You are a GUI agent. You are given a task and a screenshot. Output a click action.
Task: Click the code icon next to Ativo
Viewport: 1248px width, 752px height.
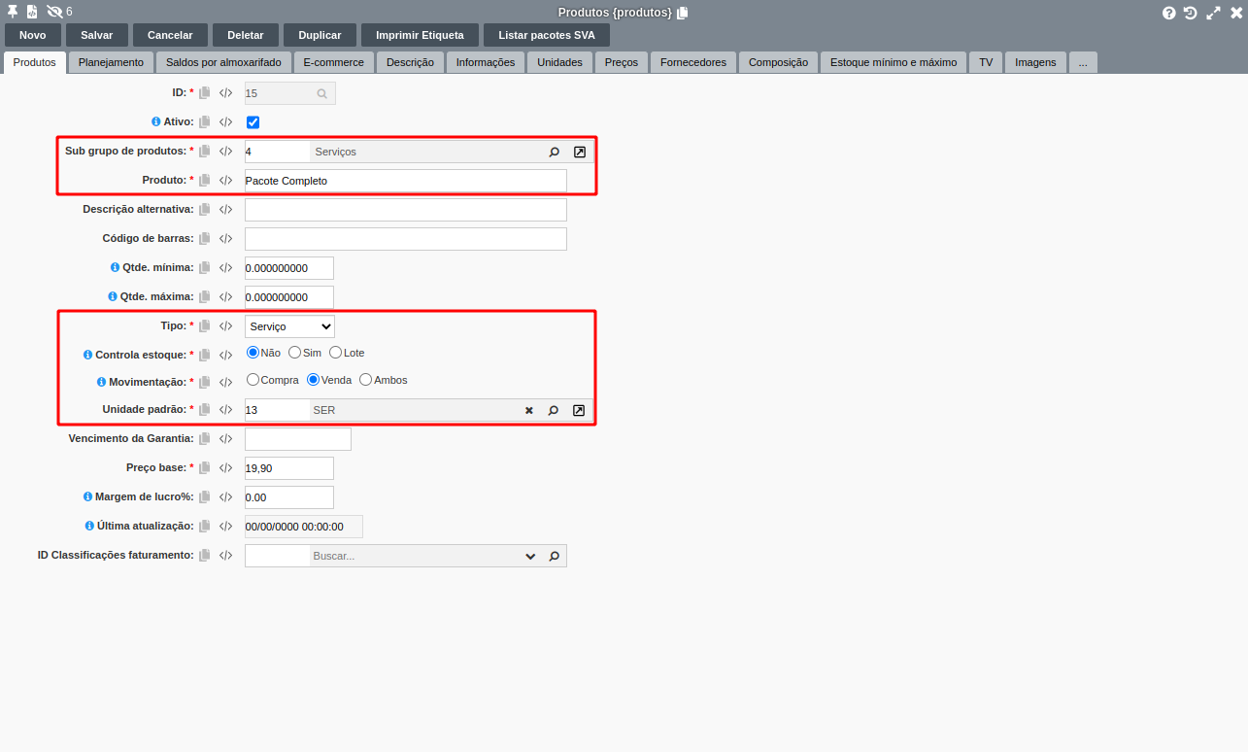tap(225, 122)
